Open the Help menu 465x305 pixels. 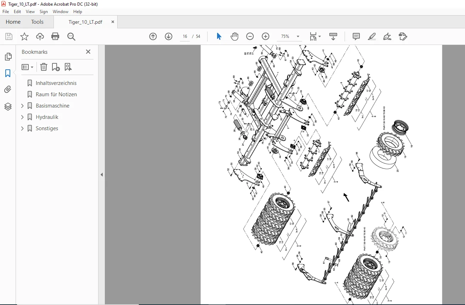78,12
